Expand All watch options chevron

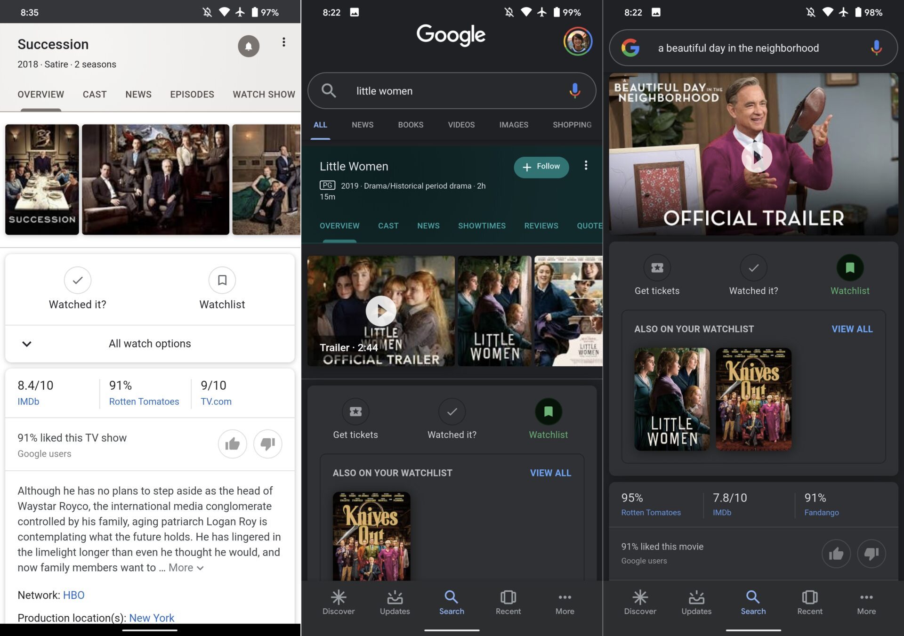pyautogui.click(x=27, y=344)
